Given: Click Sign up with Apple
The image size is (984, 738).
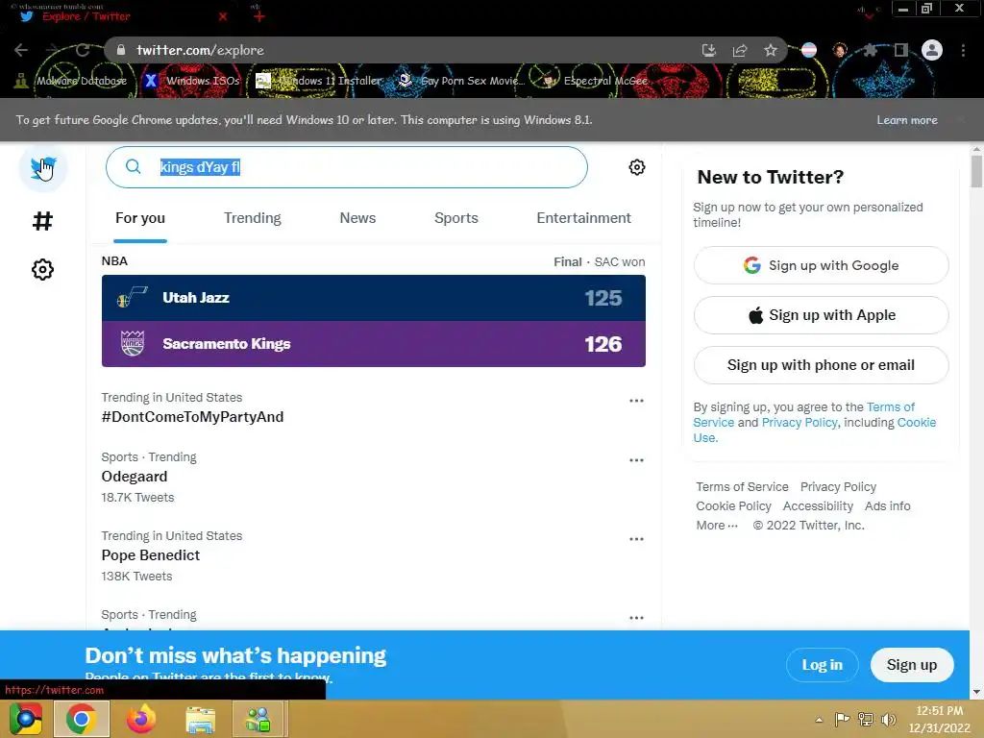Looking at the screenshot, I should 821,315.
